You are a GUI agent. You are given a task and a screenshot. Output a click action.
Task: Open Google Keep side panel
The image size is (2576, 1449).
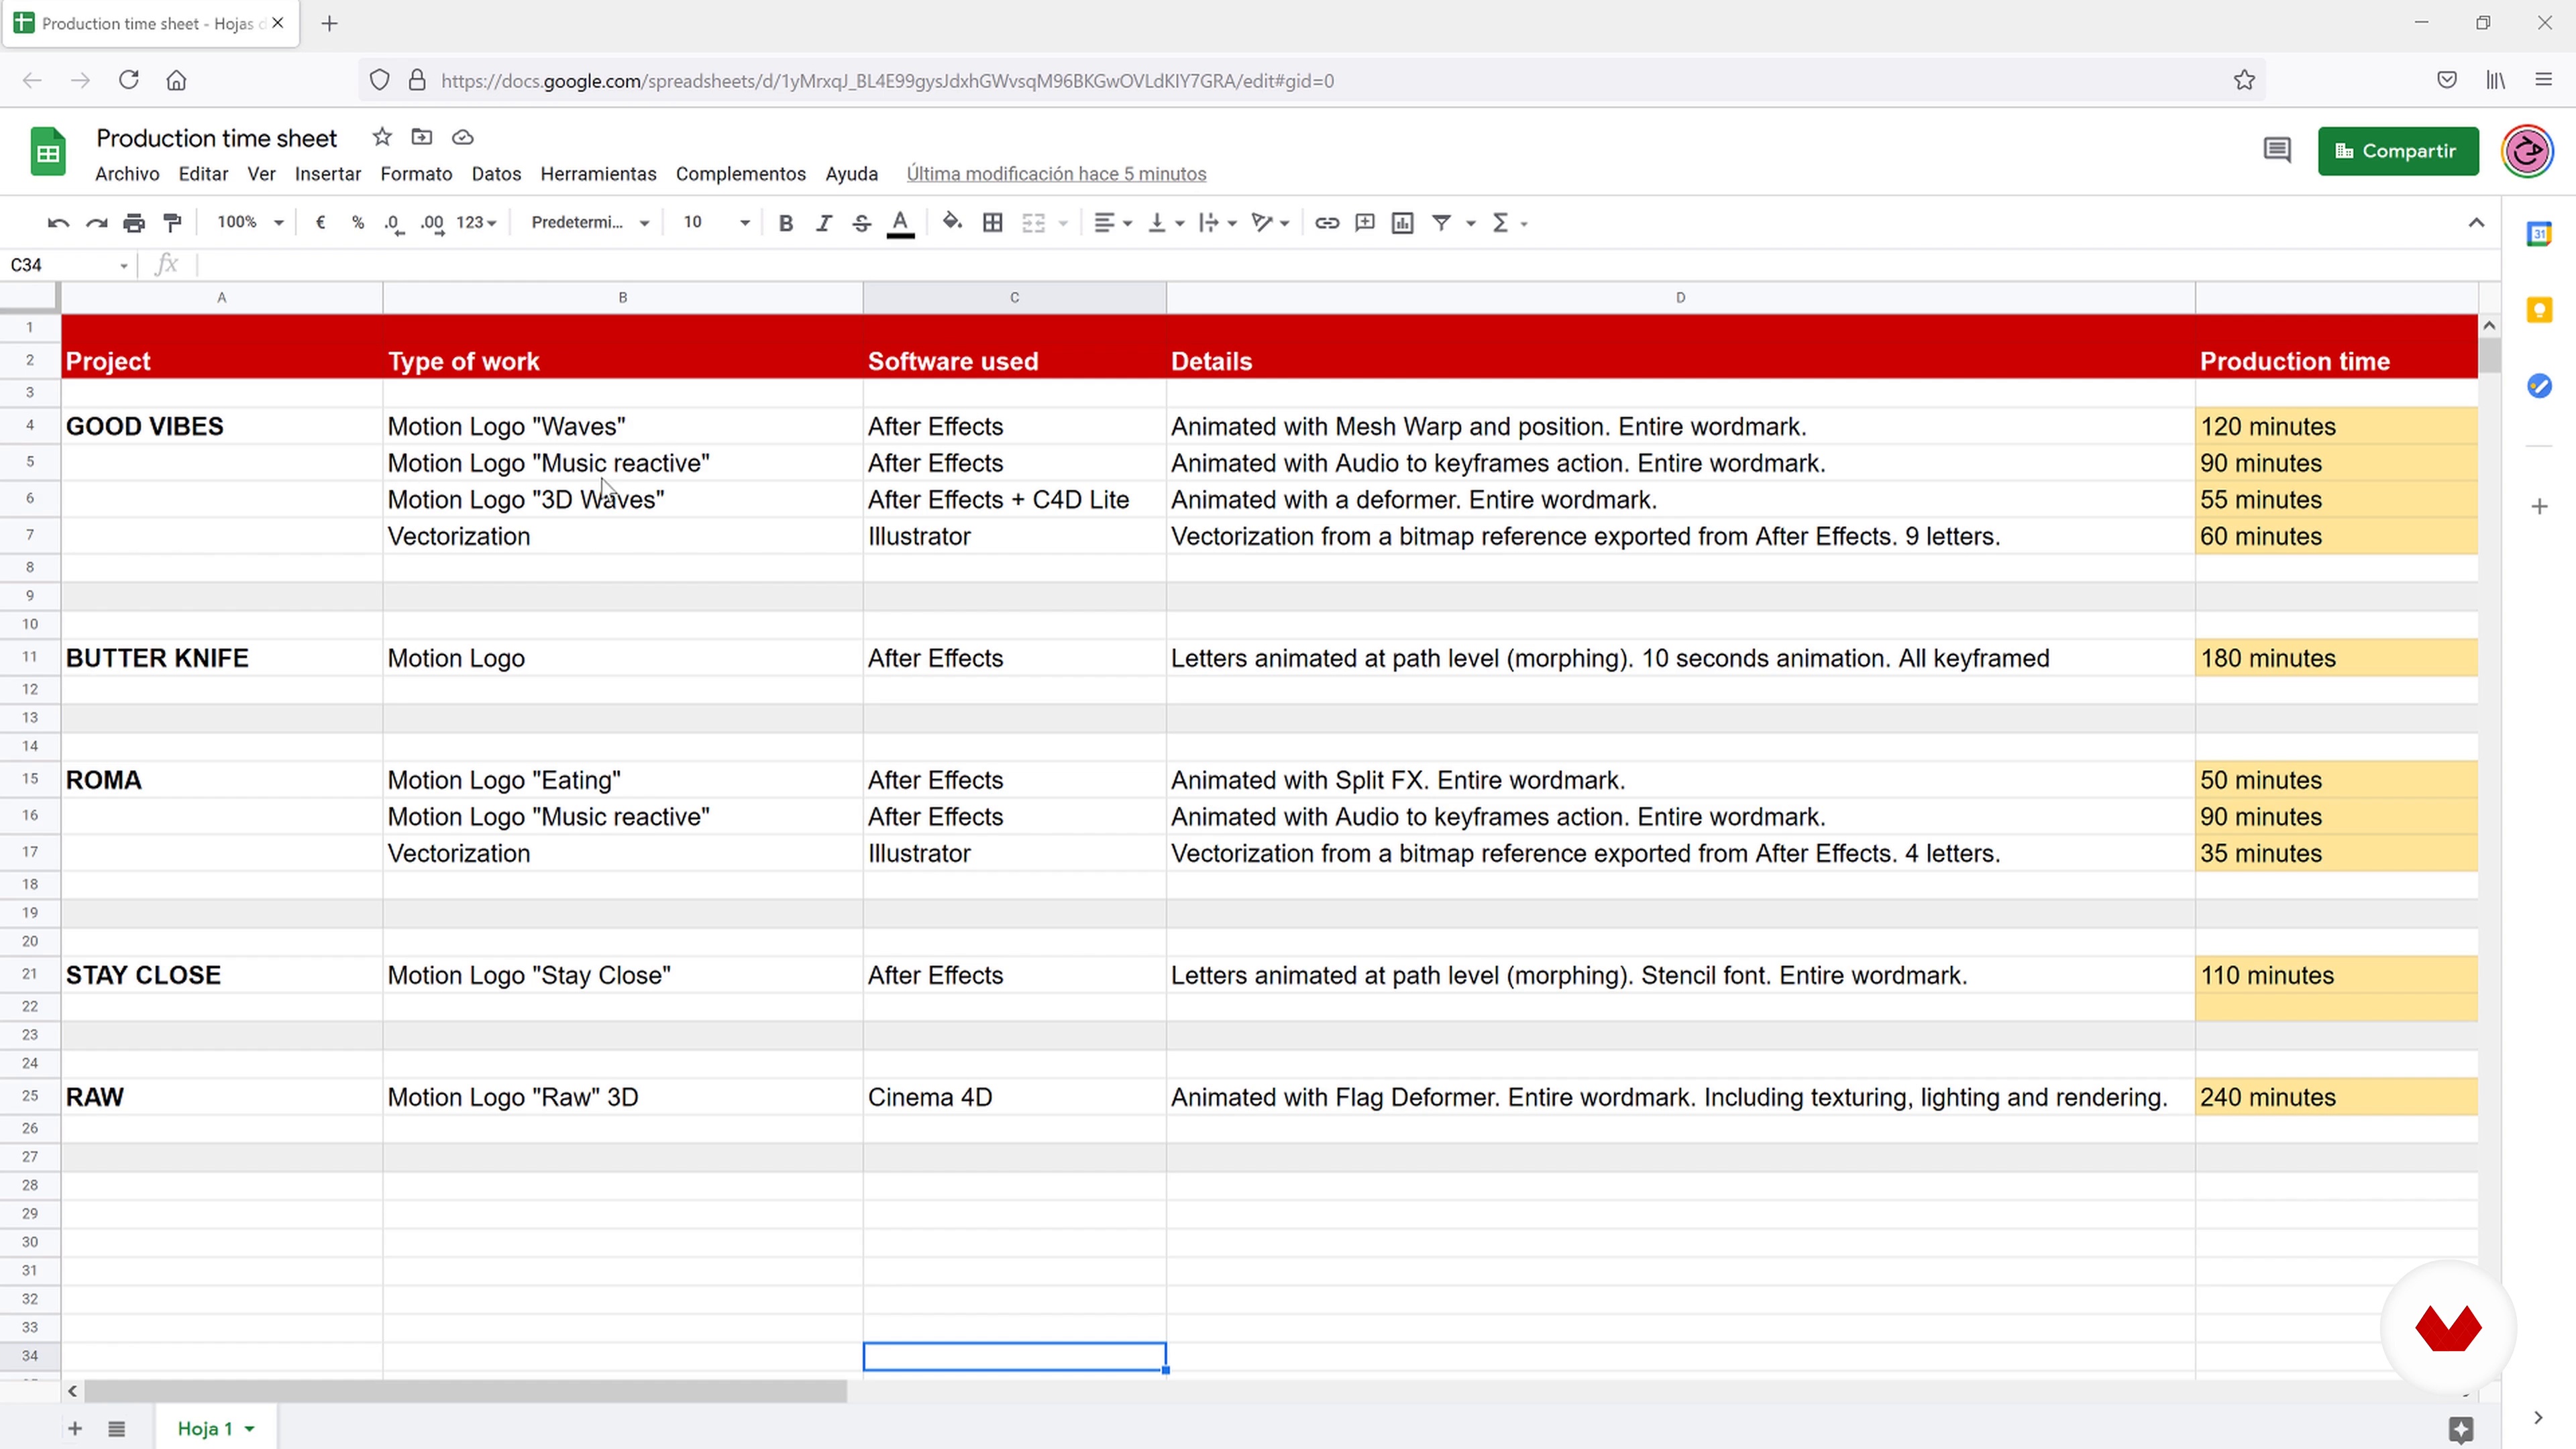2539,310
